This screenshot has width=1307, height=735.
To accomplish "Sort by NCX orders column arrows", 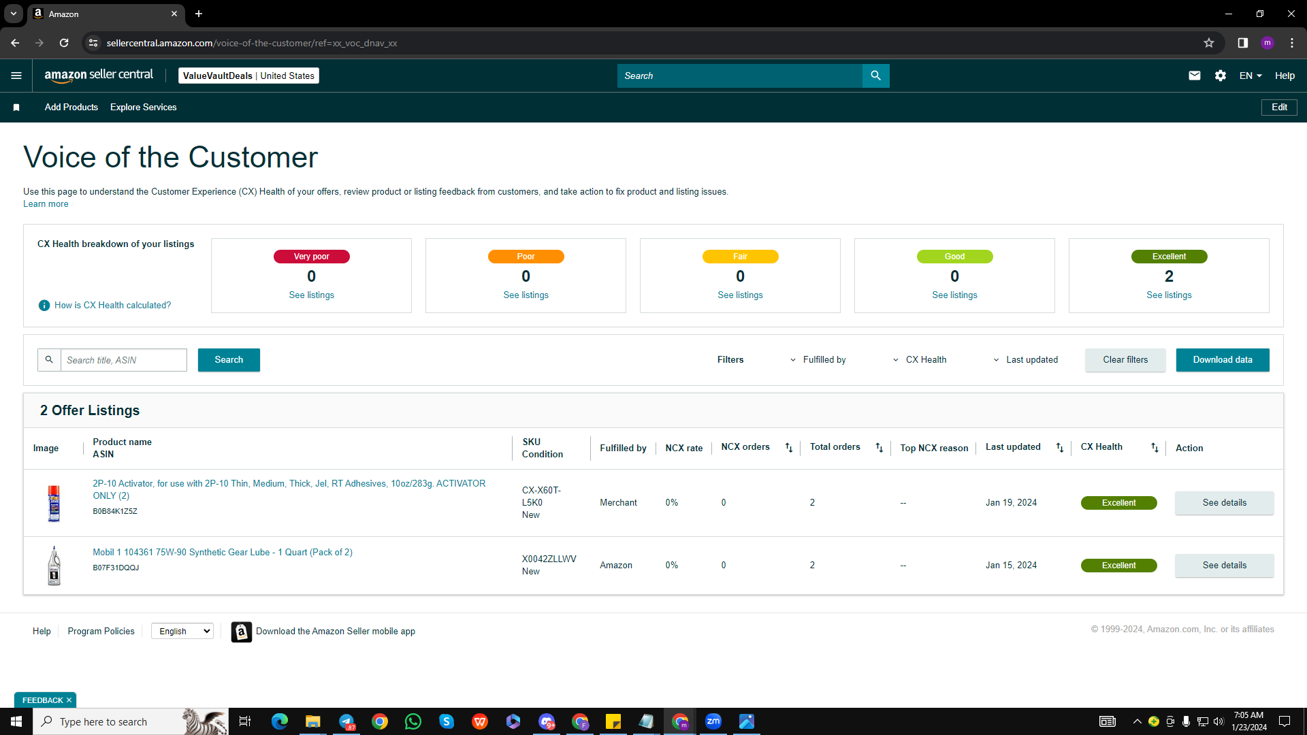I will tap(789, 448).
